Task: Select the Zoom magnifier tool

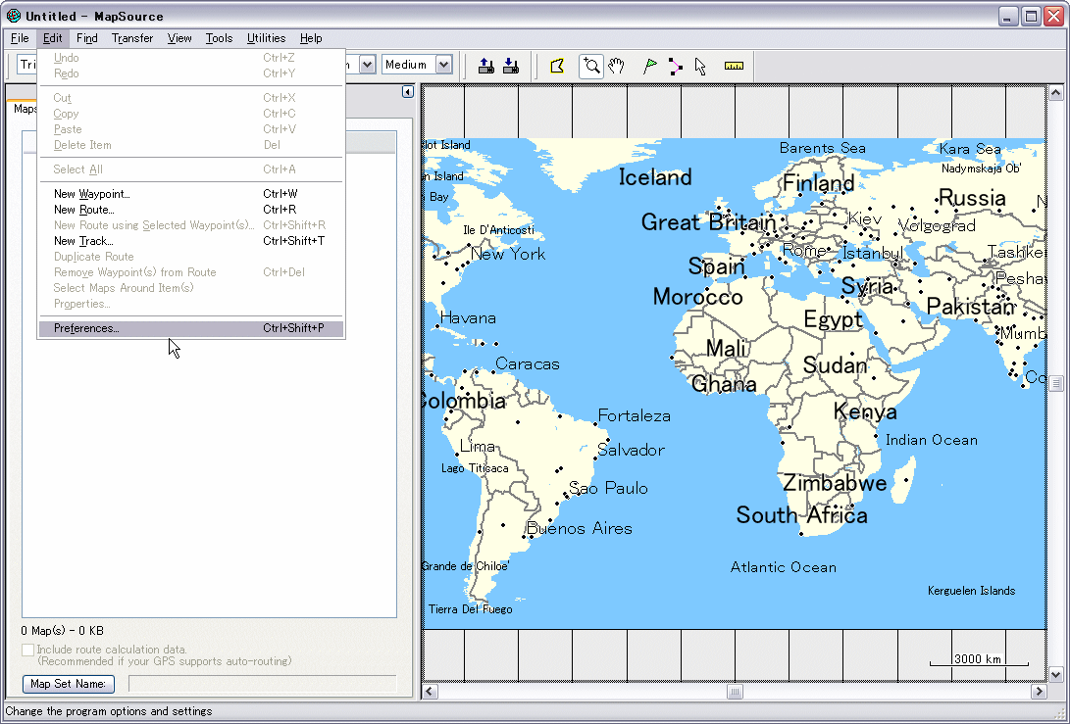Action: pos(591,66)
